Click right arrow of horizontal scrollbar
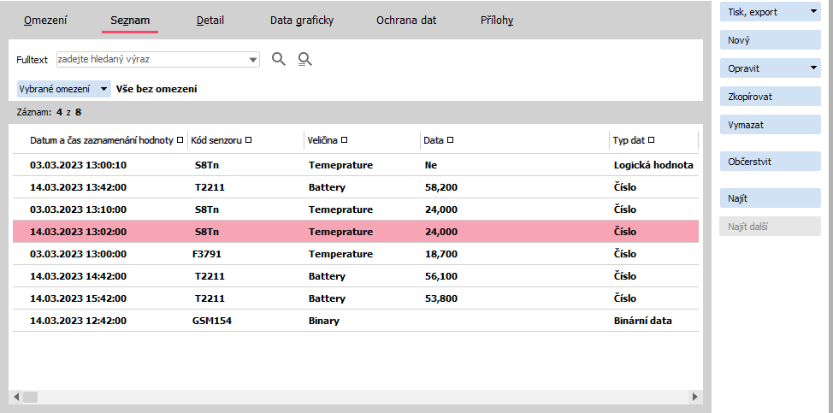Viewport: 833px width, 413px height. coord(694,397)
